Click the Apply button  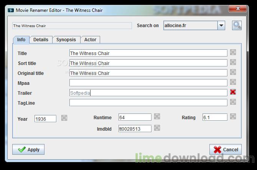point(28,149)
